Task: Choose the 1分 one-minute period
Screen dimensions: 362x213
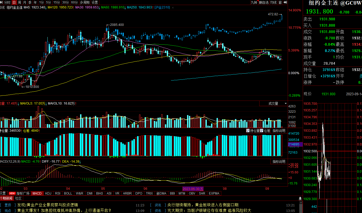Action: click(42, 2)
